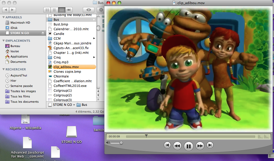Viewport: 274px width, 161px height.
Task: Select STORE N GO drive on desktop
Action: [72, 135]
